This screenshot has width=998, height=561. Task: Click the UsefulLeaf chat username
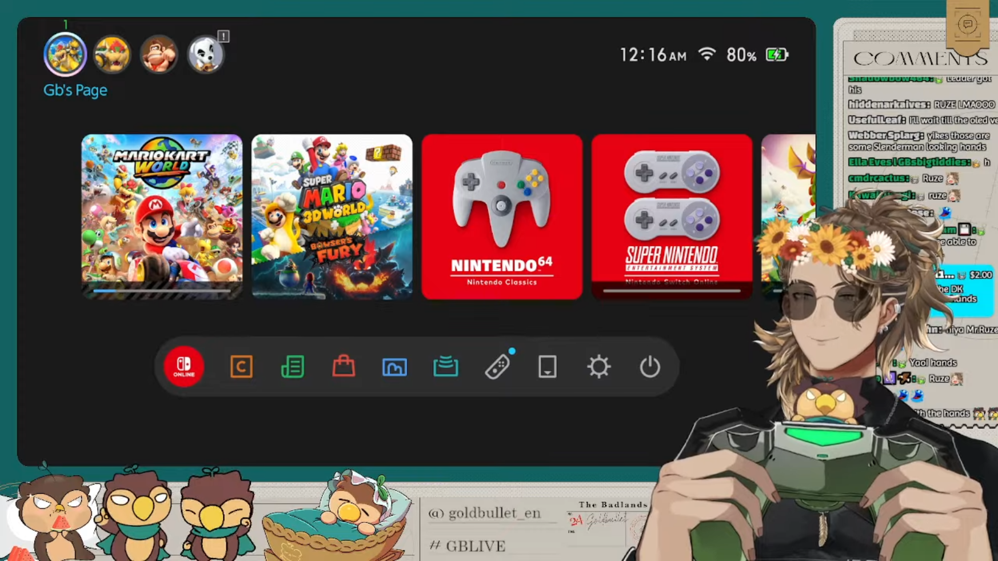pos(877,120)
